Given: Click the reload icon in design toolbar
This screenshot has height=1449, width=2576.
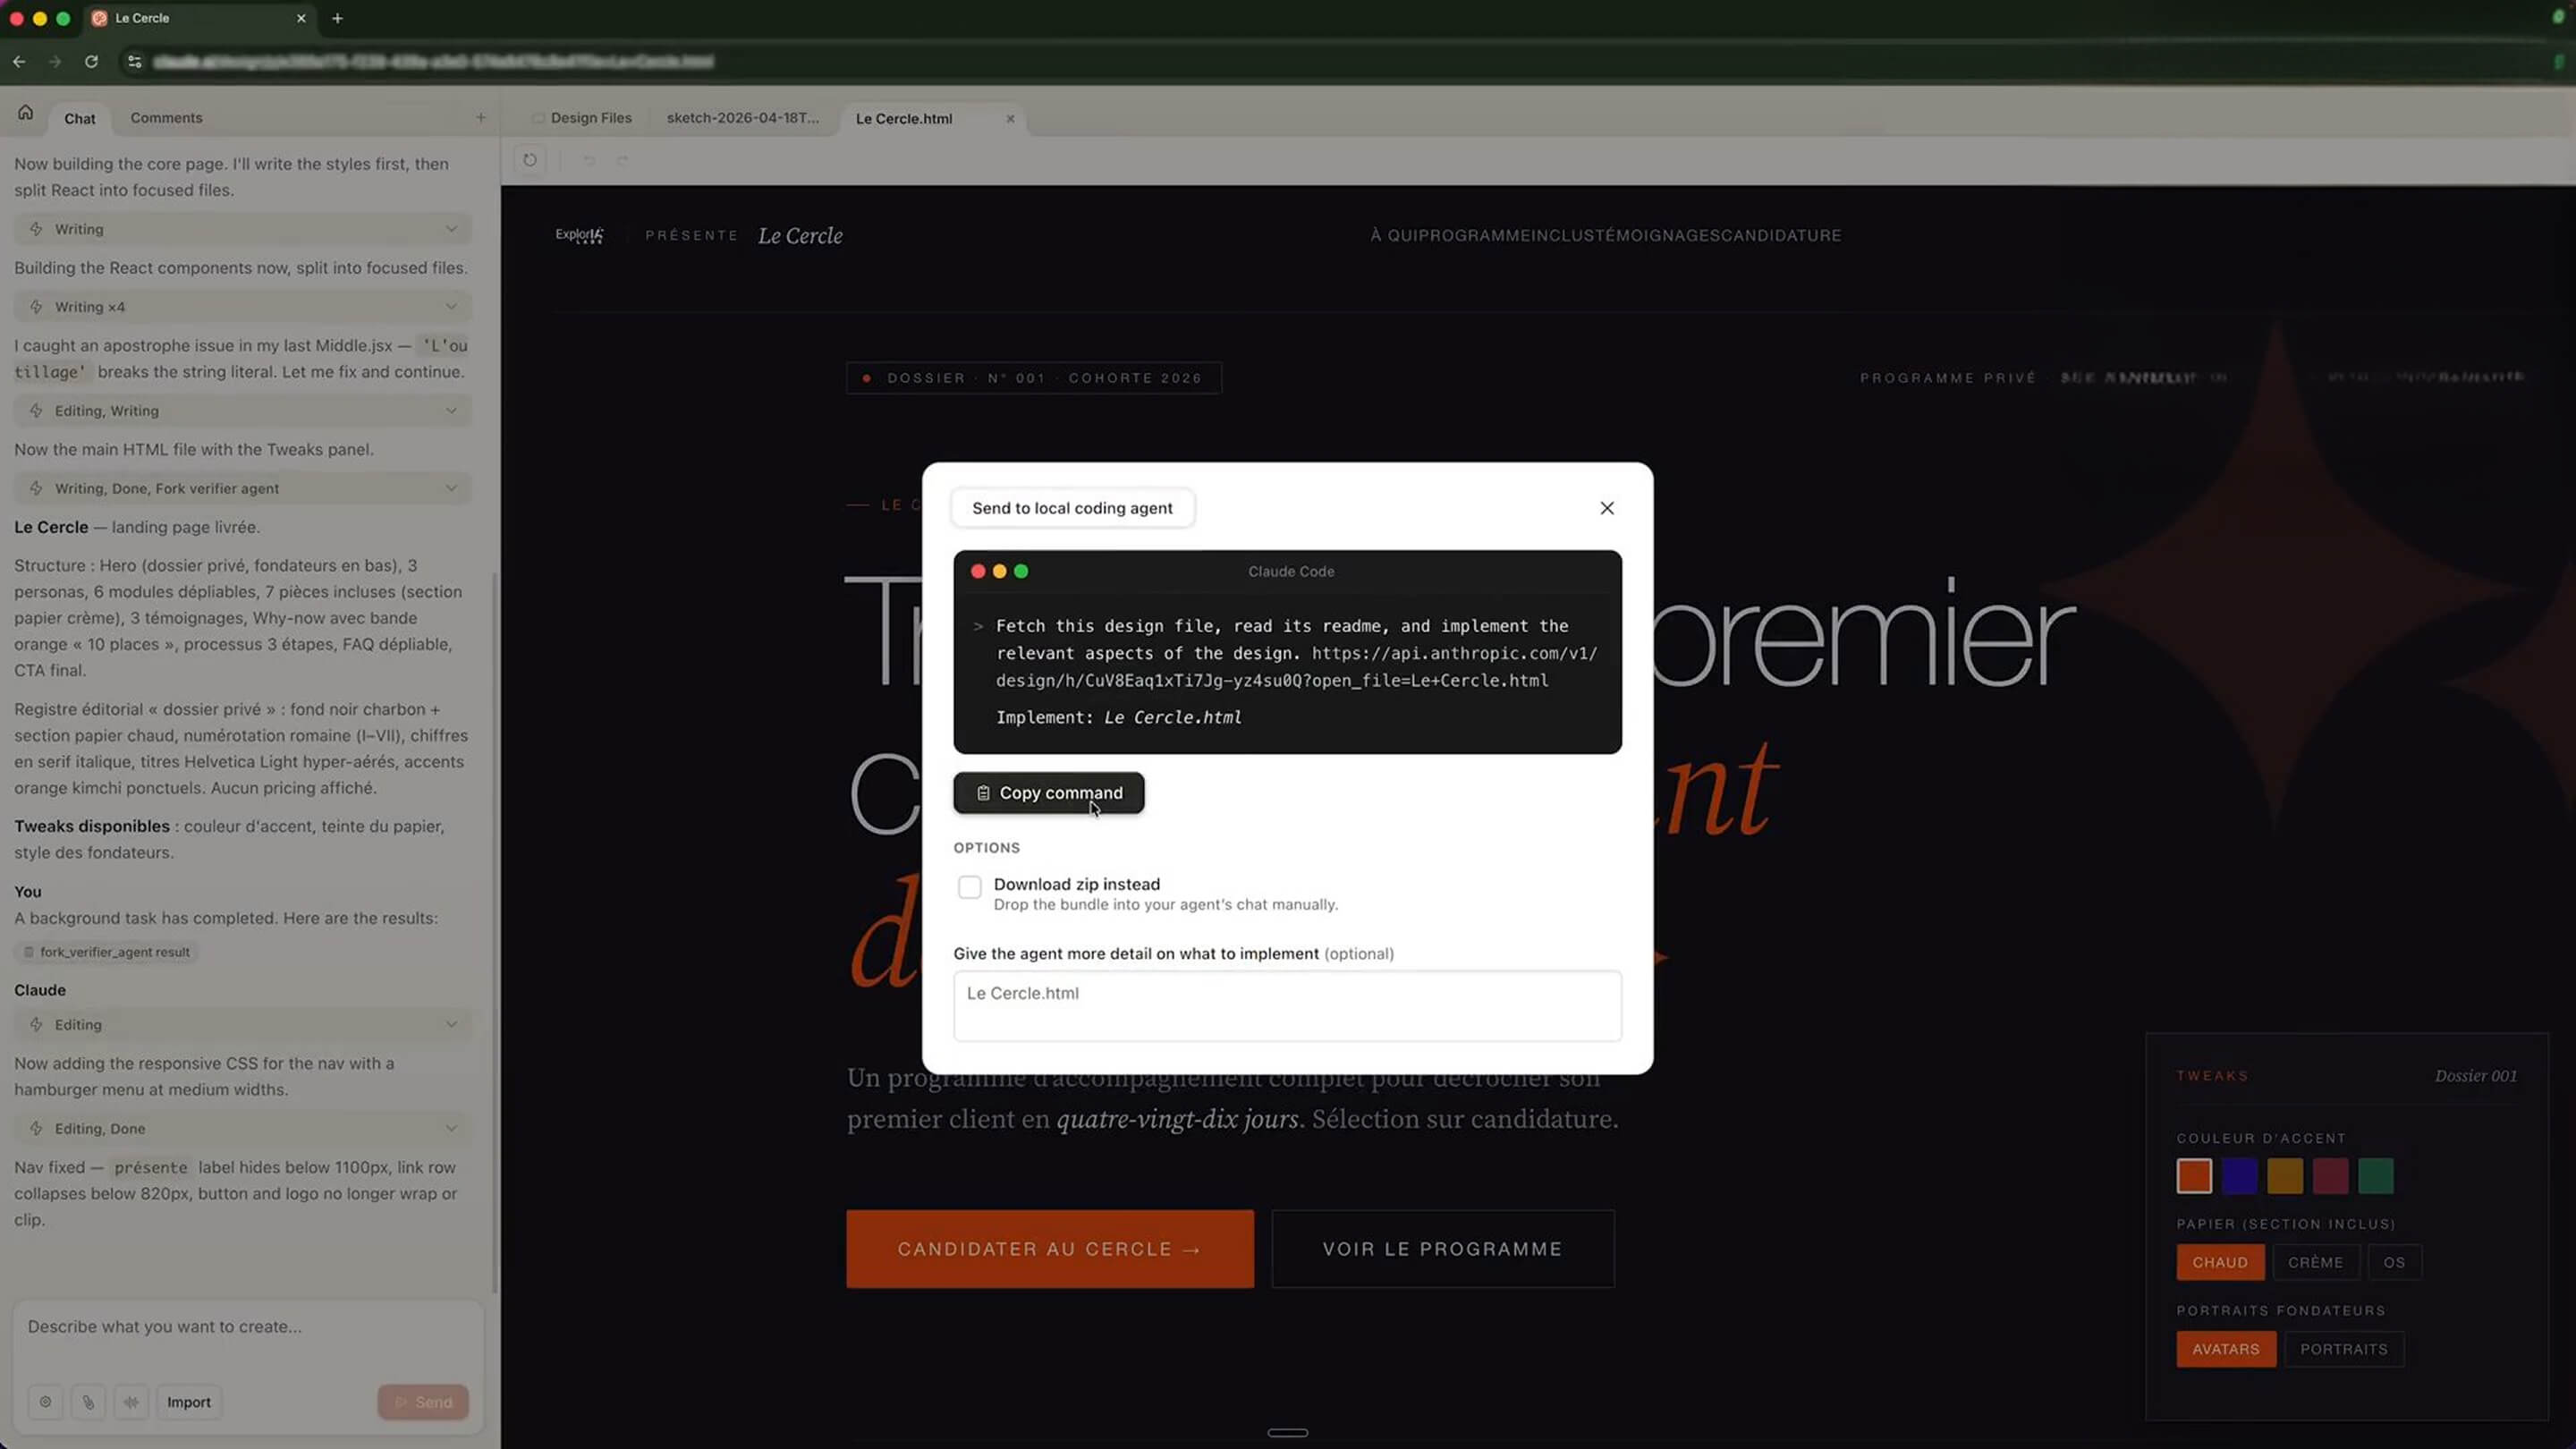Looking at the screenshot, I should coord(530,160).
